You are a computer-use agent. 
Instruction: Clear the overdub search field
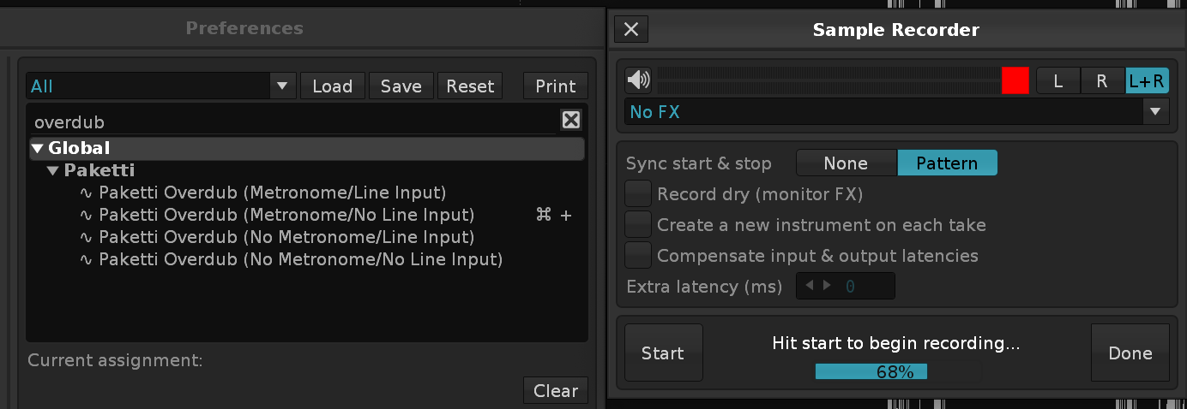[x=571, y=121]
